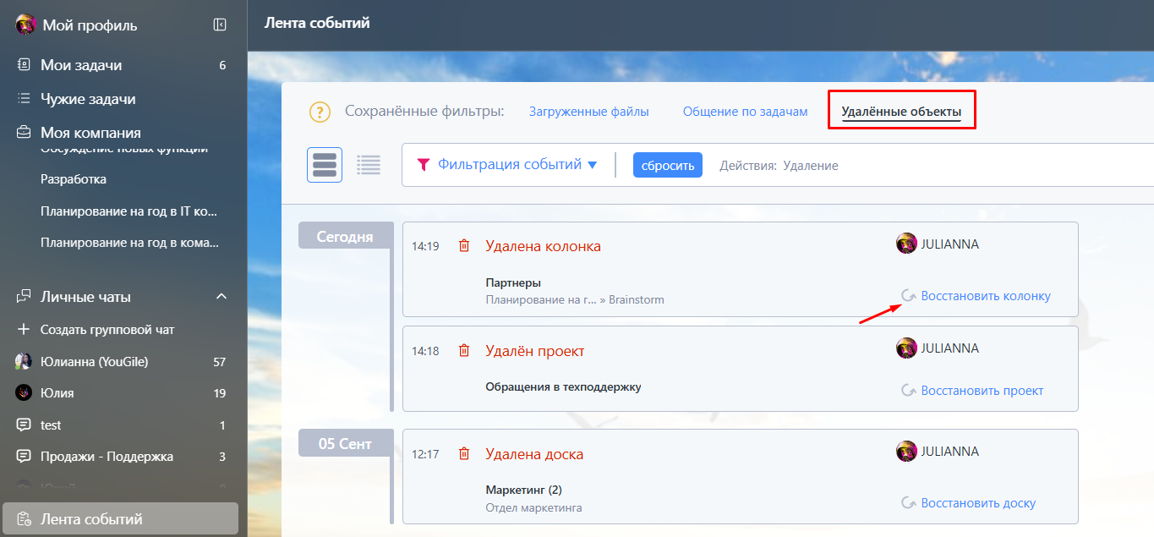Screen dimensions: 1154x537
Task: Click the 12:17 timestamp
Action: coord(425,454)
